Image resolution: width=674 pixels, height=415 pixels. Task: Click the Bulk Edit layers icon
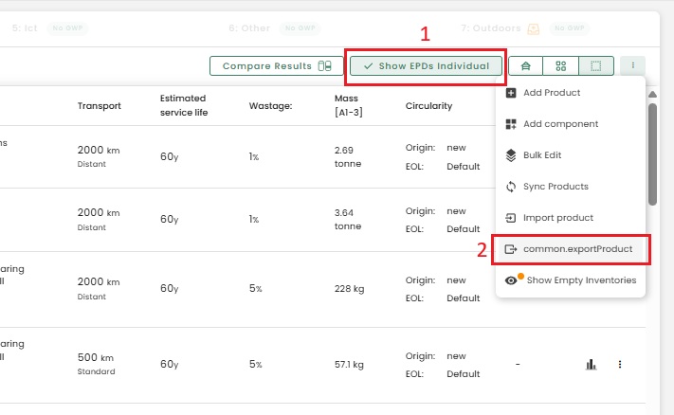[511, 155]
